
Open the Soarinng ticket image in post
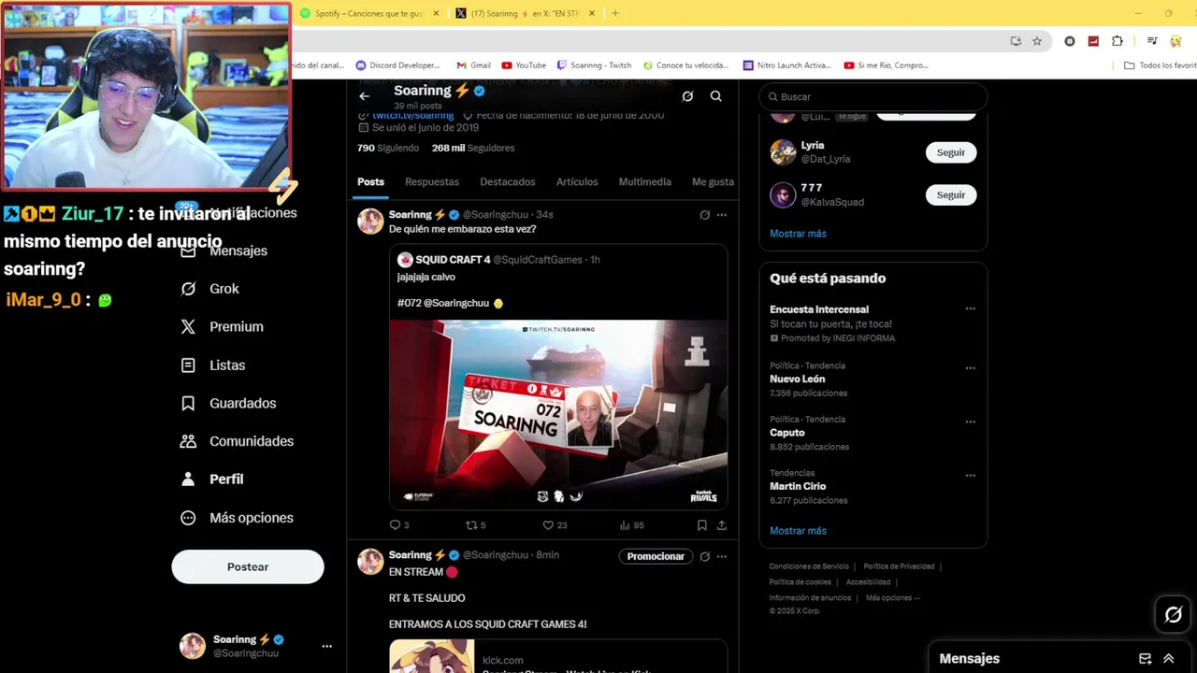pos(558,415)
